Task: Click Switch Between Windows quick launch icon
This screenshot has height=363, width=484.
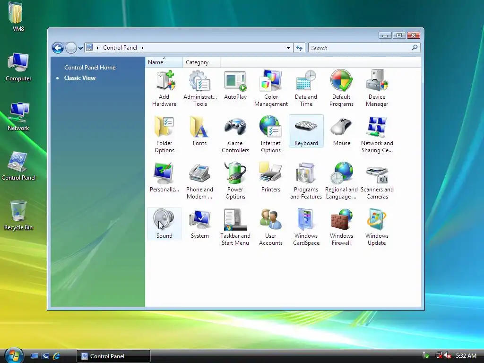Action: [45, 356]
